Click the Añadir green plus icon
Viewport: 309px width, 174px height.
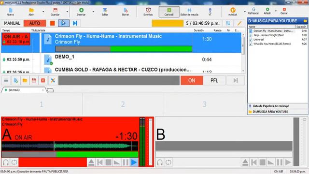click(267, 11)
